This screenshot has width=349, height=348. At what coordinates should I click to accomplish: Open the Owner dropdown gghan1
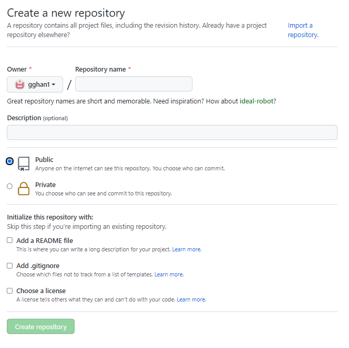(x=35, y=85)
